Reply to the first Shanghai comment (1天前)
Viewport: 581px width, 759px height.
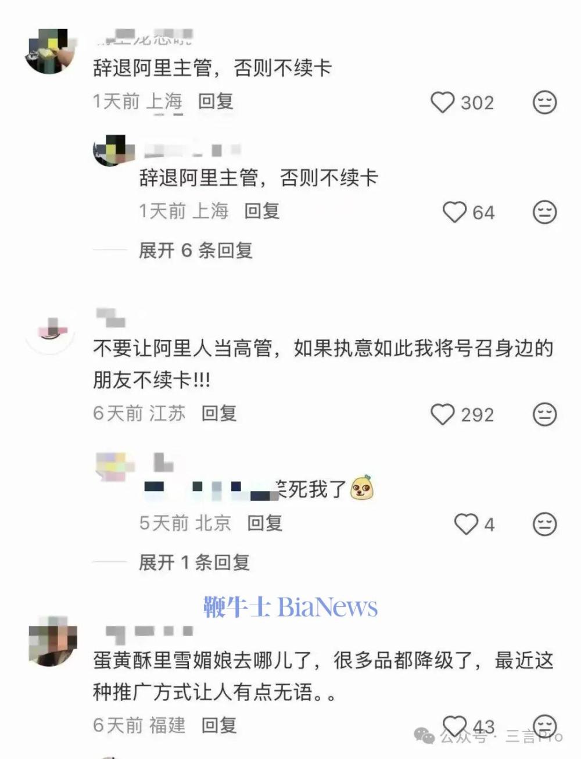(216, 102)
